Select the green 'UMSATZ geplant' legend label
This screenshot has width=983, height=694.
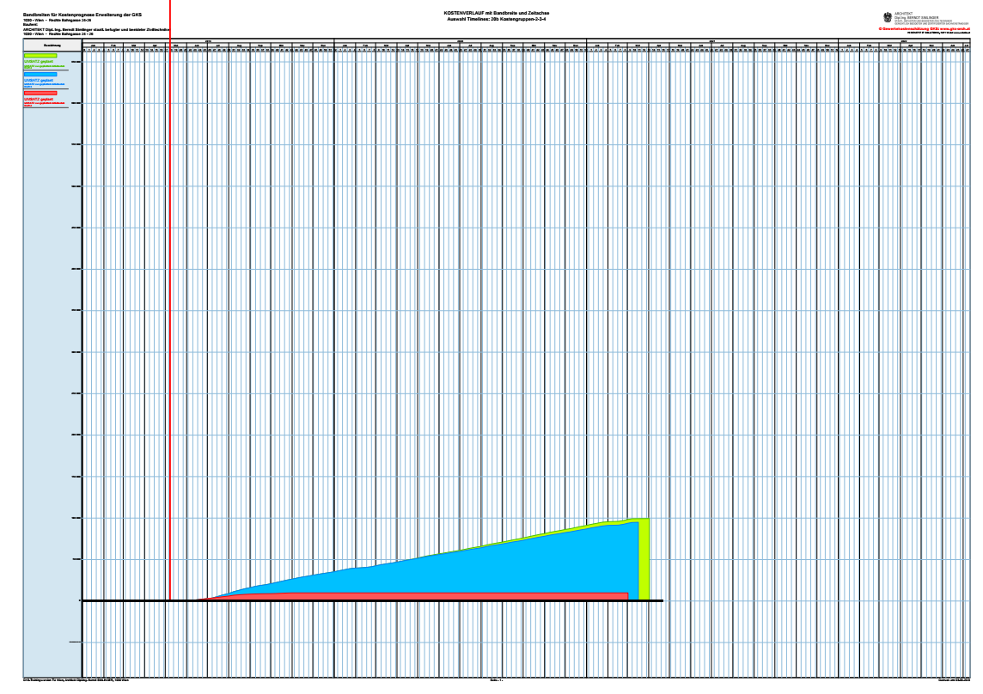(x=39, y=62)
